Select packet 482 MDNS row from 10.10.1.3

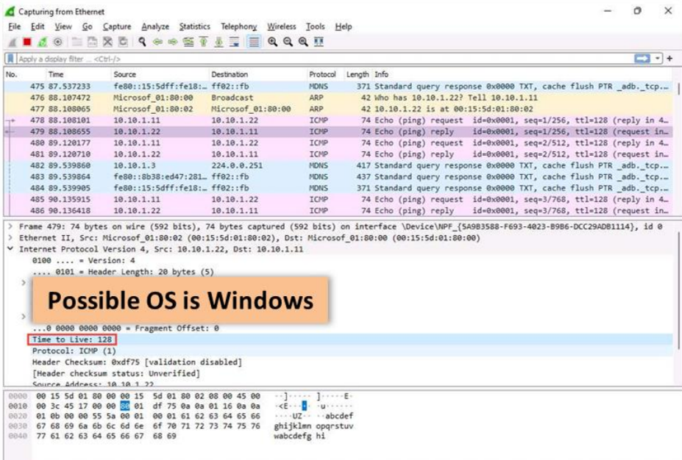tap(338, 165)
